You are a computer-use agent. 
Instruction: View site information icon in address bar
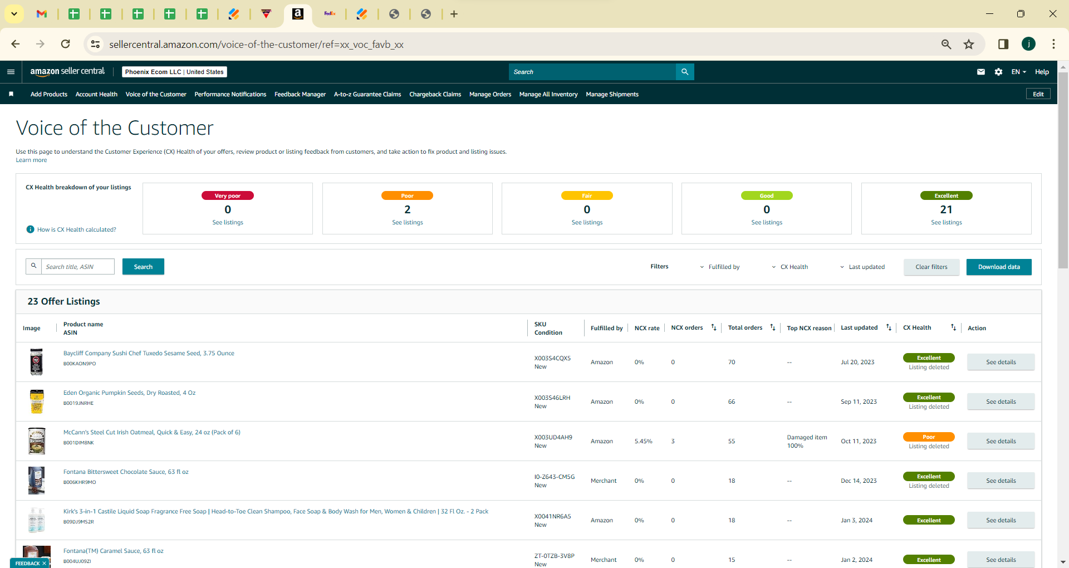[x=96, y=44]
